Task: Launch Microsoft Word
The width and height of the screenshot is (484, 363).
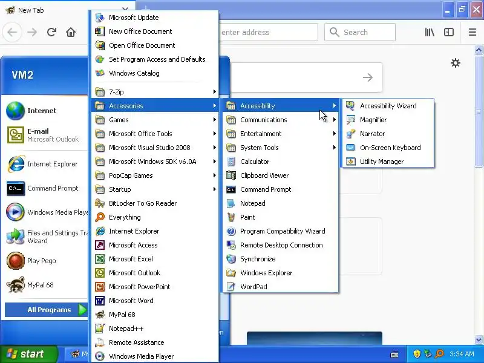Action: pos(155,300)
